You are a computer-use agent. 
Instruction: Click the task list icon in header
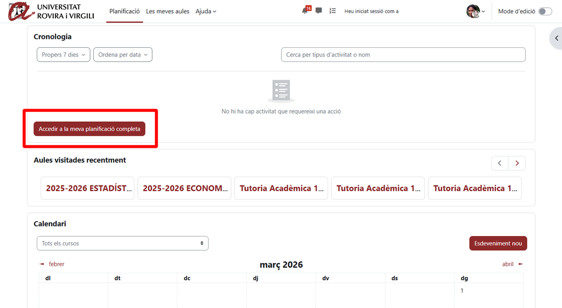click(333, 11)
